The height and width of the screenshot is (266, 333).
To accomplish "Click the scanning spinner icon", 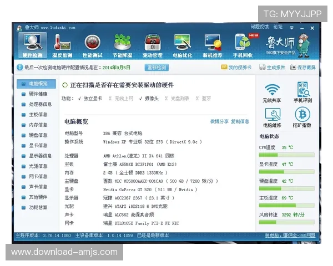I will (x=65, y=85).
